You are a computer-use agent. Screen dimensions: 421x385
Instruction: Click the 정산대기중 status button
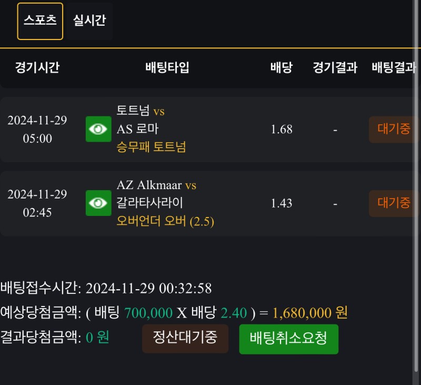click(x=185, y=338)
